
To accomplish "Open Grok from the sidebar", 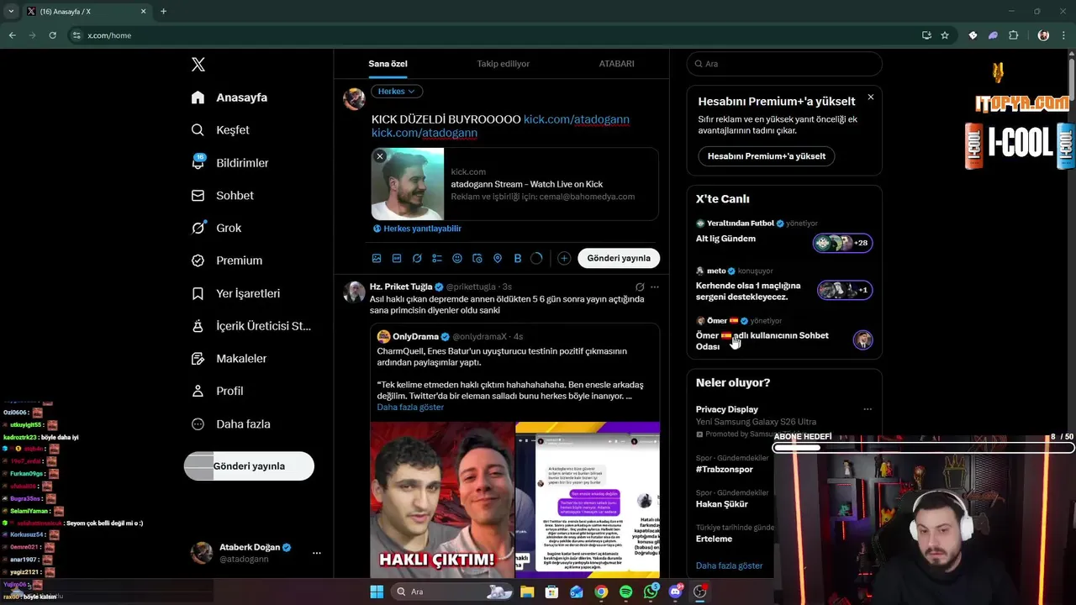I will pos(216,228).
